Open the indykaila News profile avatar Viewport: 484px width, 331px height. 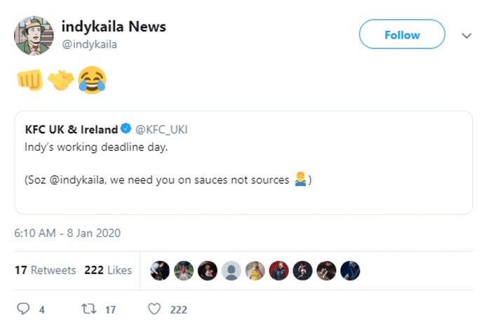point(34,36)
